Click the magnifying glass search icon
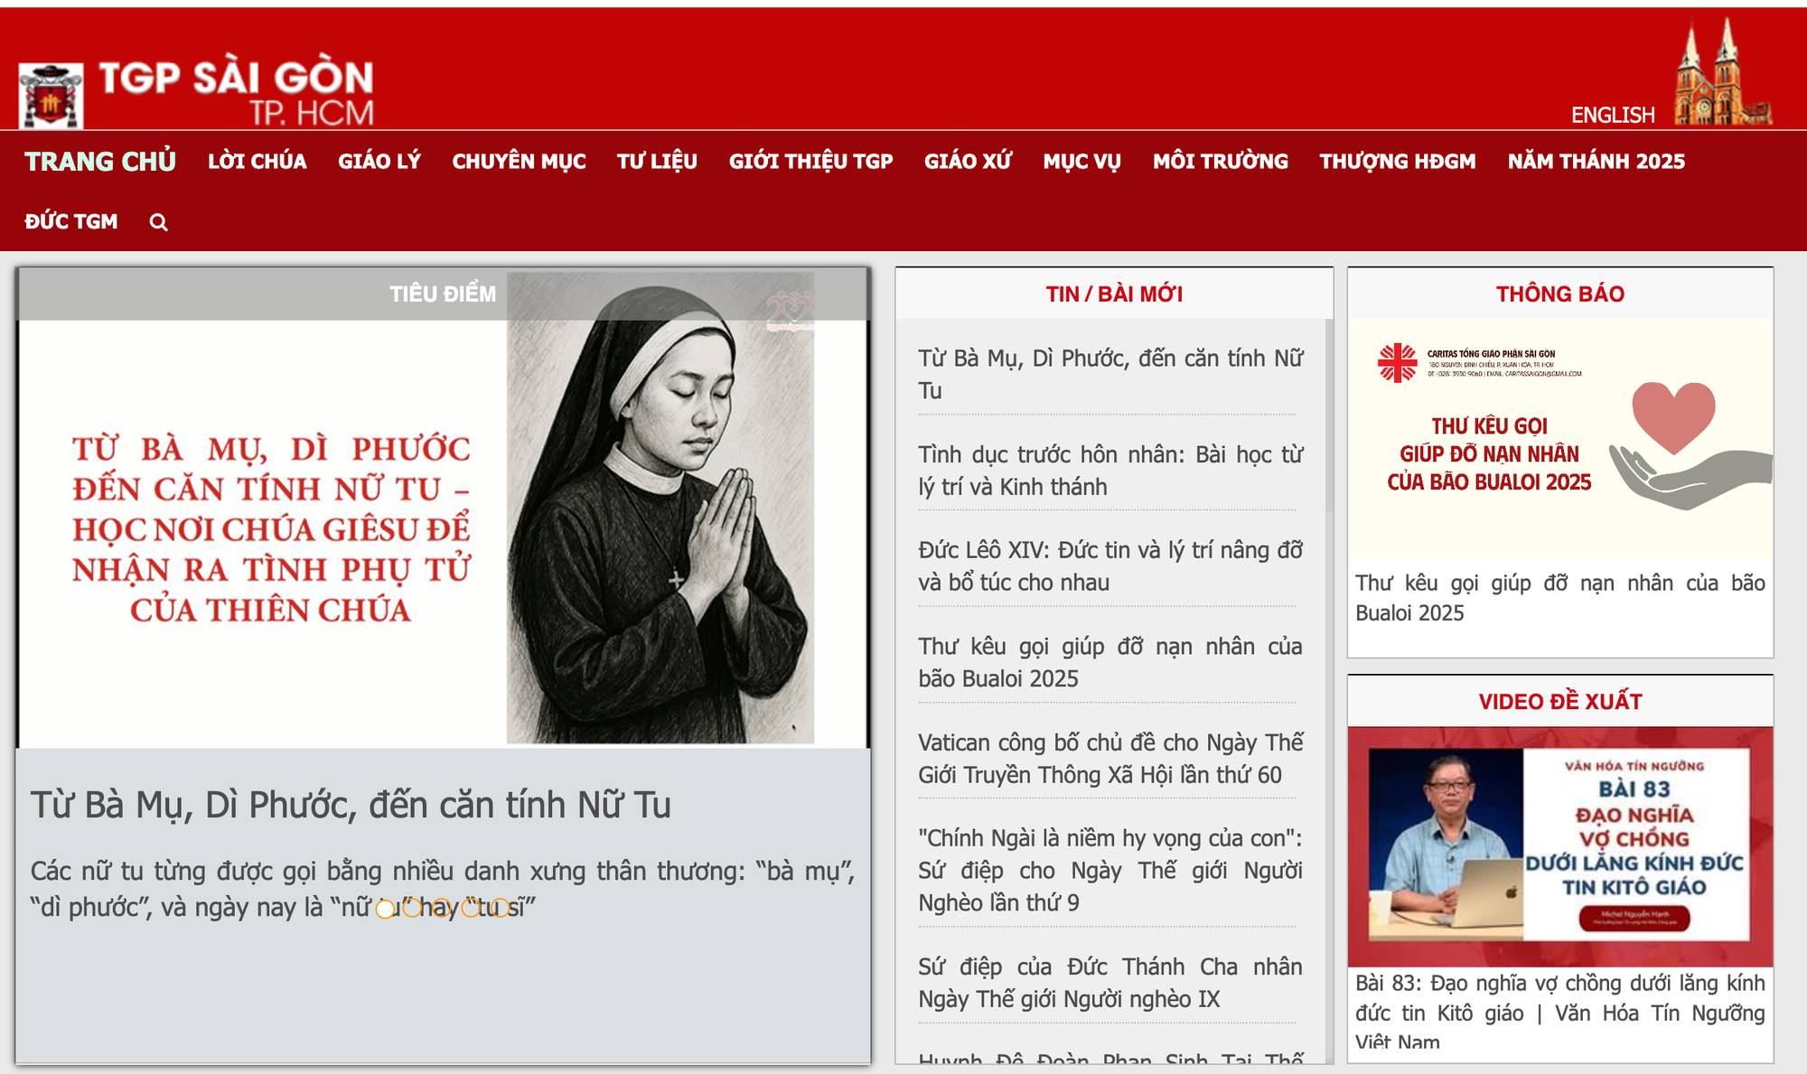 (x=159, y=222)
